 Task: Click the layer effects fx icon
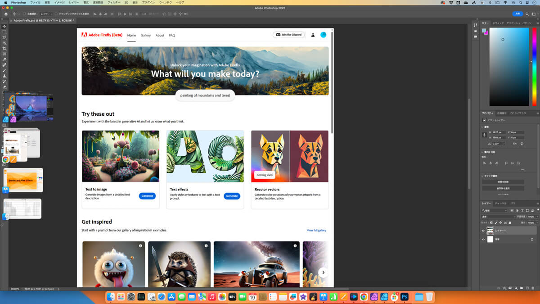pyautogui.click(x=504, y=288)
